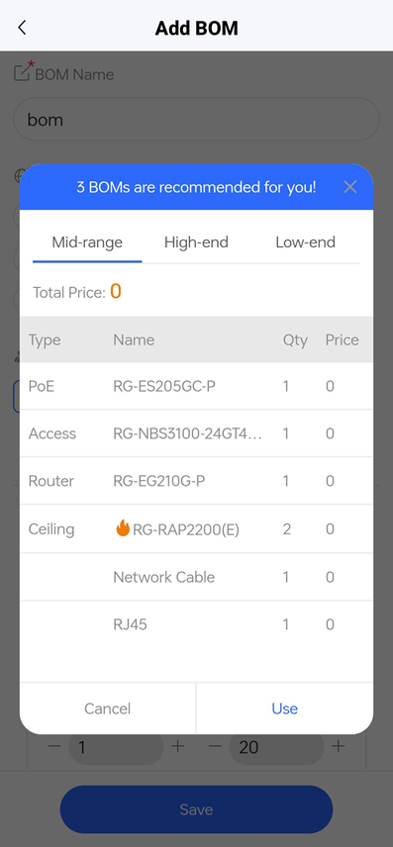Close the BOM recommendation dialog
393x847 pixels.
tap(350, 187)
